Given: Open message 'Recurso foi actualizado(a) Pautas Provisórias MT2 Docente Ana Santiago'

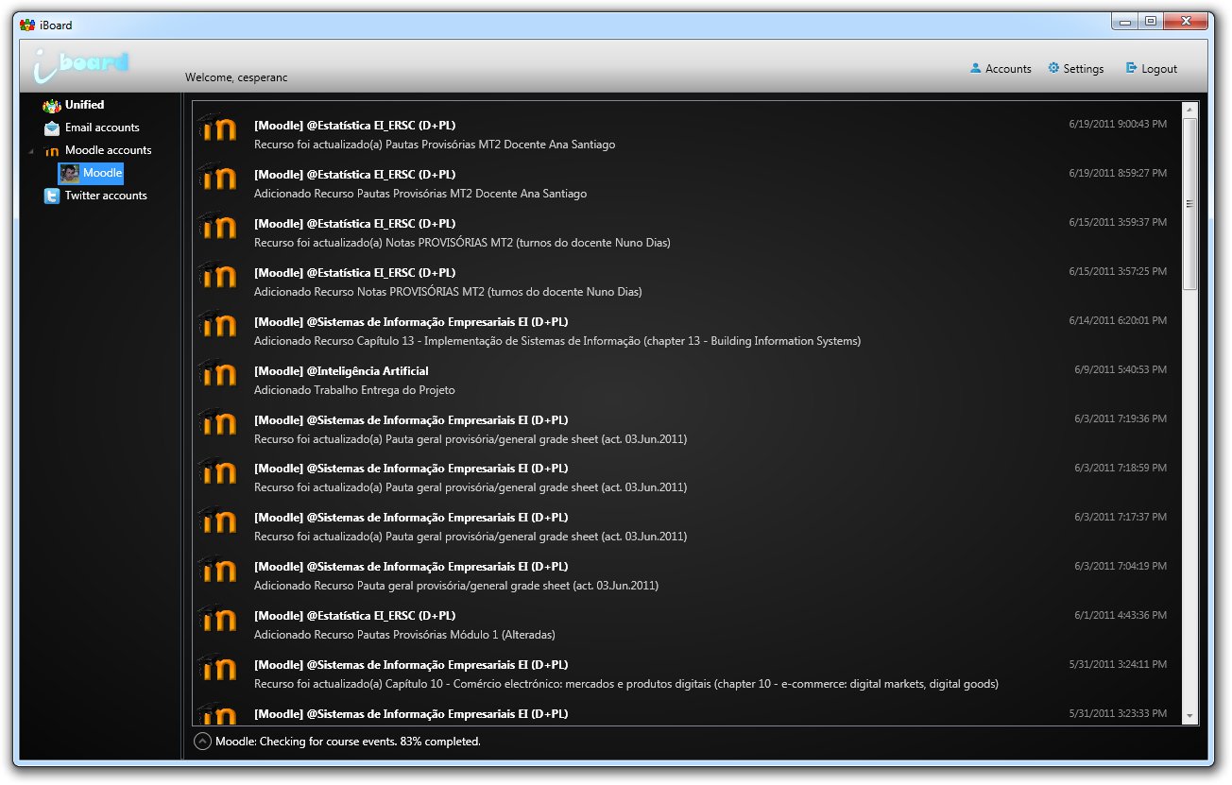Looking at the screenshot, I should (435, 145).
